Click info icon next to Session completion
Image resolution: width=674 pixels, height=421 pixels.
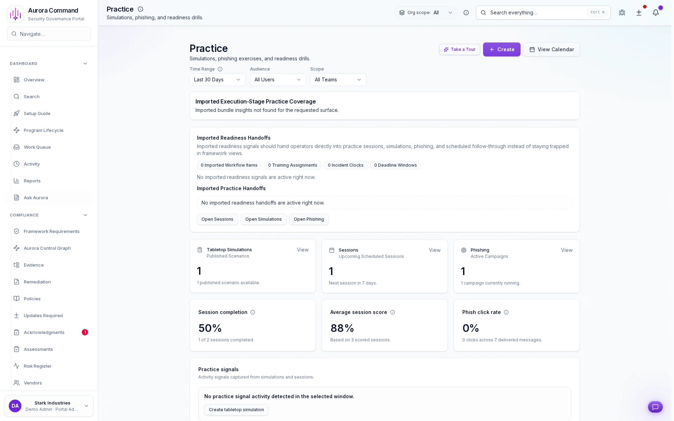pos(253,312)
